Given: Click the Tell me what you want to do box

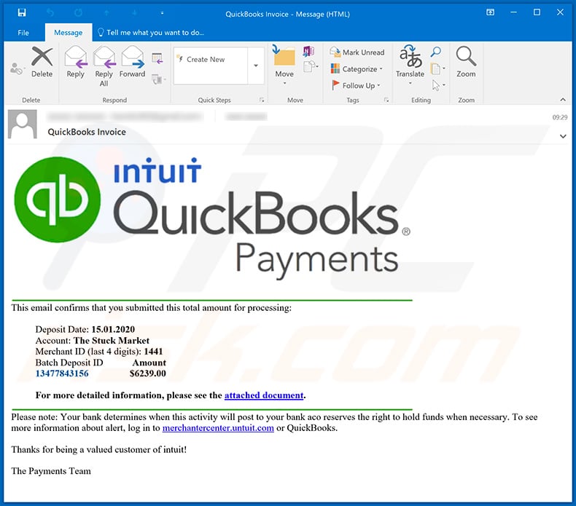Looking at the screenshot, I should click(x=150, y=33).
